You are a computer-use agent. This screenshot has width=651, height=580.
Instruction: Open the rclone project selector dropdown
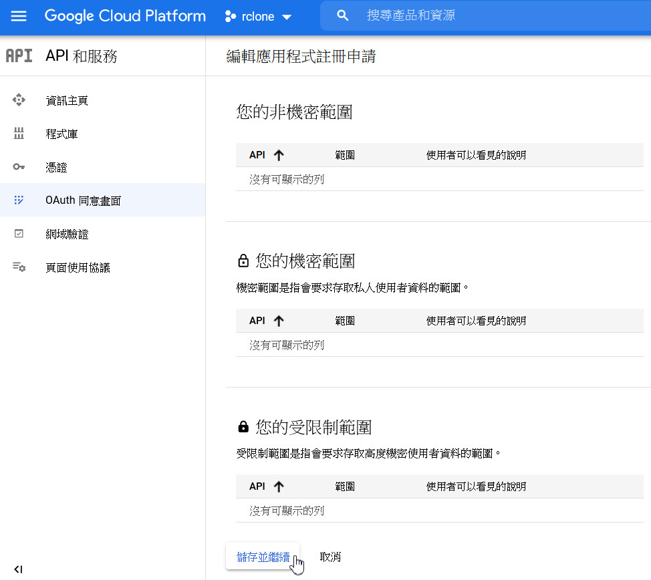pos(259,17)
